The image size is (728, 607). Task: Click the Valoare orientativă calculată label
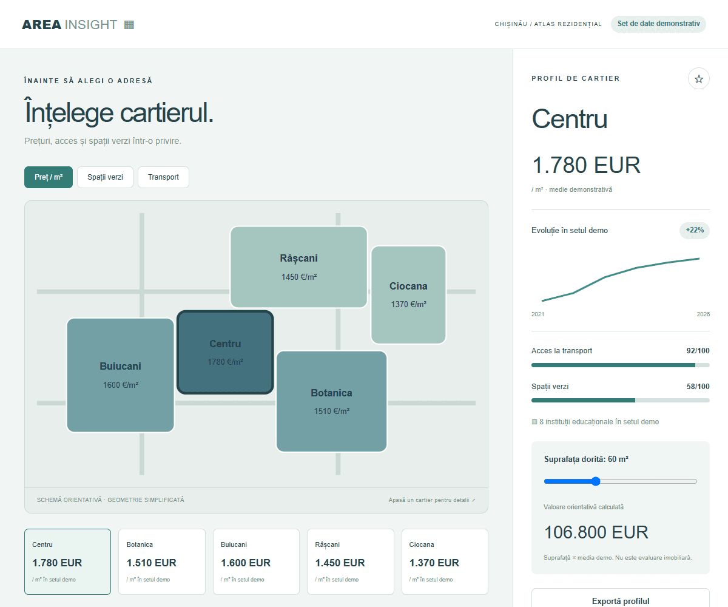click(584, 507)
